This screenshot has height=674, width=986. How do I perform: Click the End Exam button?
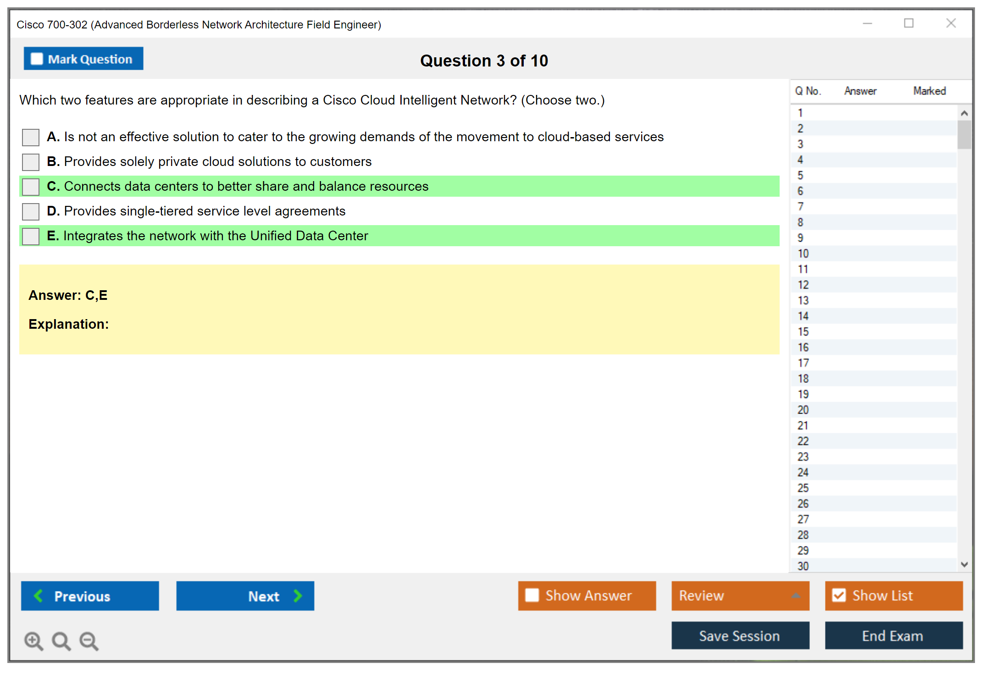893,635
